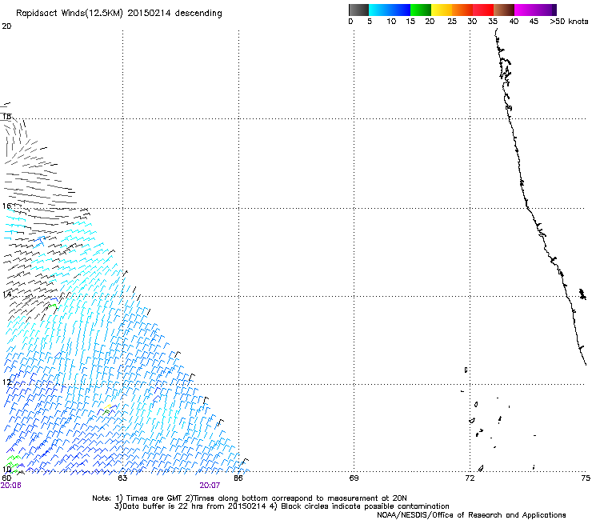
Task: Click the small island just east of the 14N coast
Action: [583, 294]
